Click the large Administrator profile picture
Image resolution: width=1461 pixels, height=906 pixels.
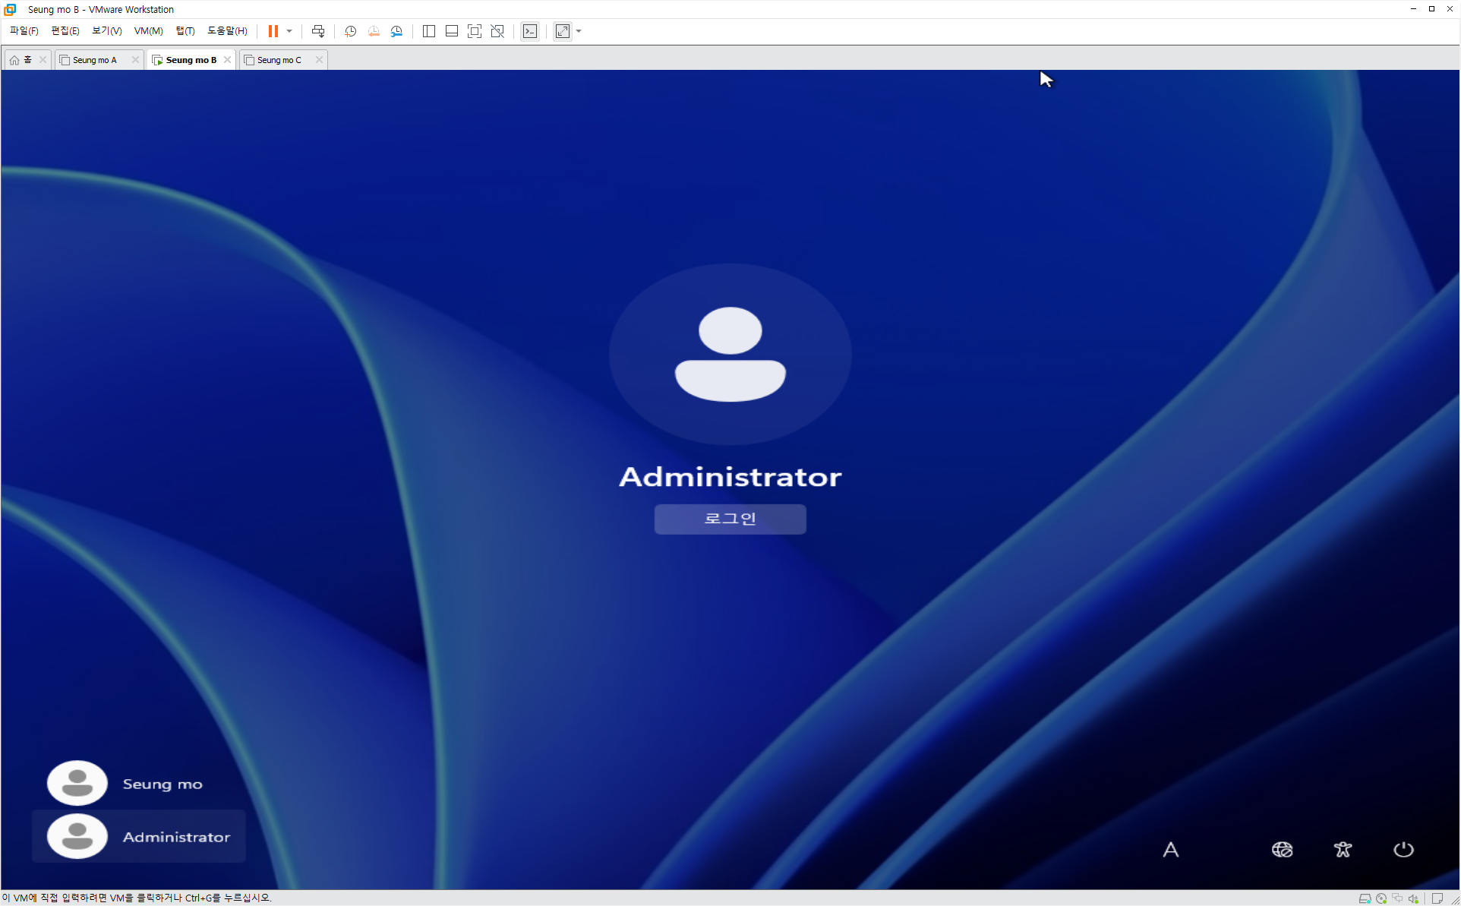[x=730, y=354]
